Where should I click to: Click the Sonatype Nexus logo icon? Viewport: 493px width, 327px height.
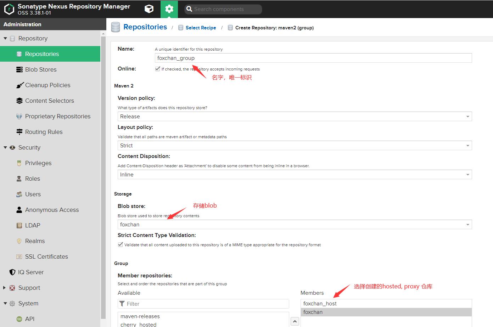[9, 9]
